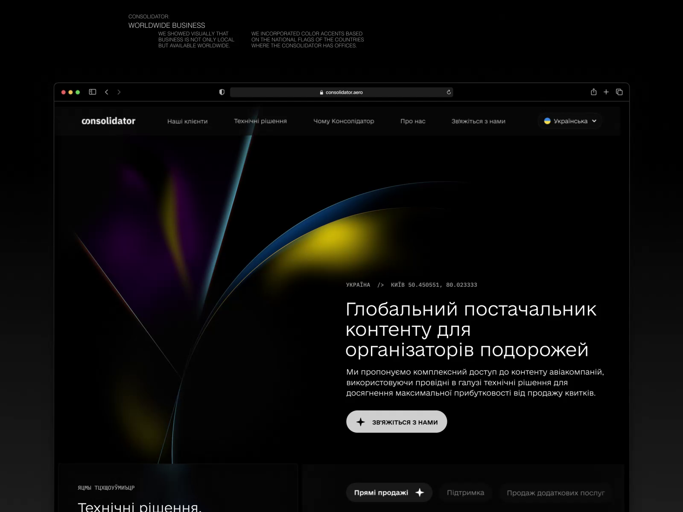This screenshot has width=683, height=512.
Task: Click the tab overview icon
Action: coord(619,92)
